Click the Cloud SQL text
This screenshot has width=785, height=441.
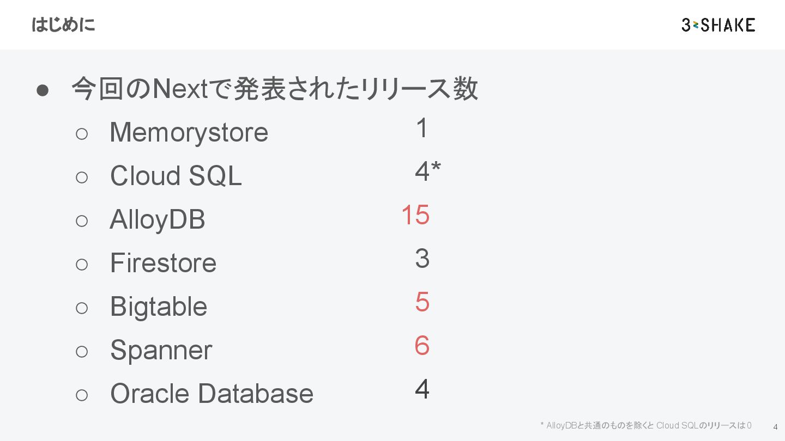click(176, 175)
